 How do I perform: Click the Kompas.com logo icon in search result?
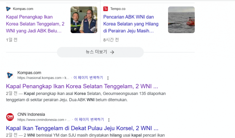coord(10,75)
